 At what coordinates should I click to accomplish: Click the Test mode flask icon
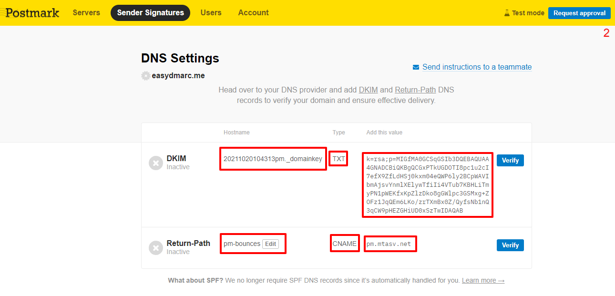coord(507,13)
